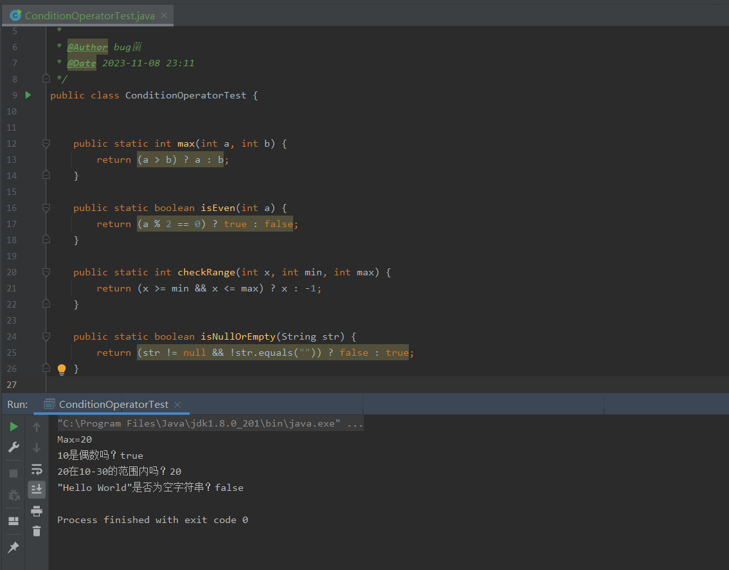Click fold end marker at line 26

46,367
